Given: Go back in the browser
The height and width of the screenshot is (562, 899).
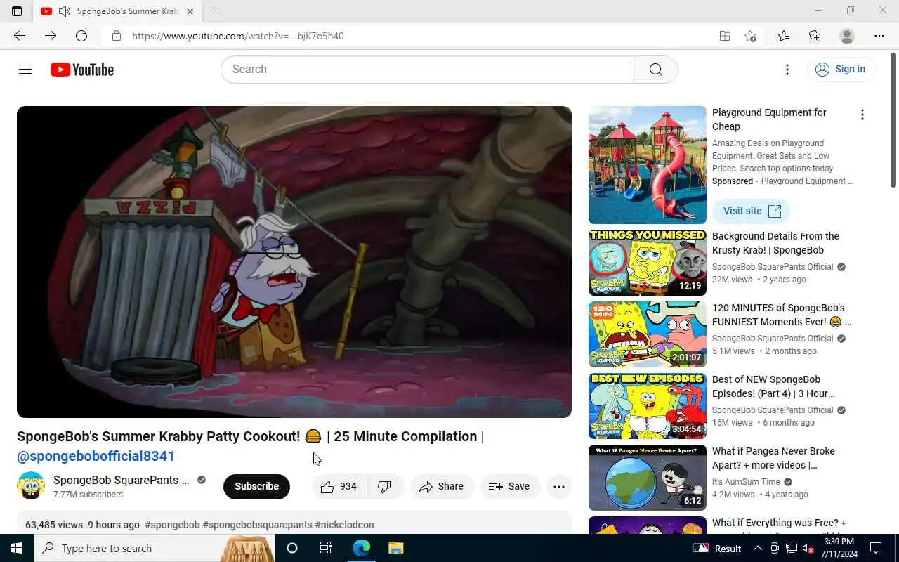Looking at the screenshot, I should (19, 36).
